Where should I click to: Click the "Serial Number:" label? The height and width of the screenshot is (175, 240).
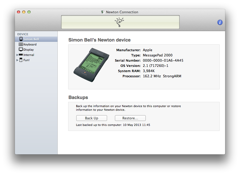point(128,61)
